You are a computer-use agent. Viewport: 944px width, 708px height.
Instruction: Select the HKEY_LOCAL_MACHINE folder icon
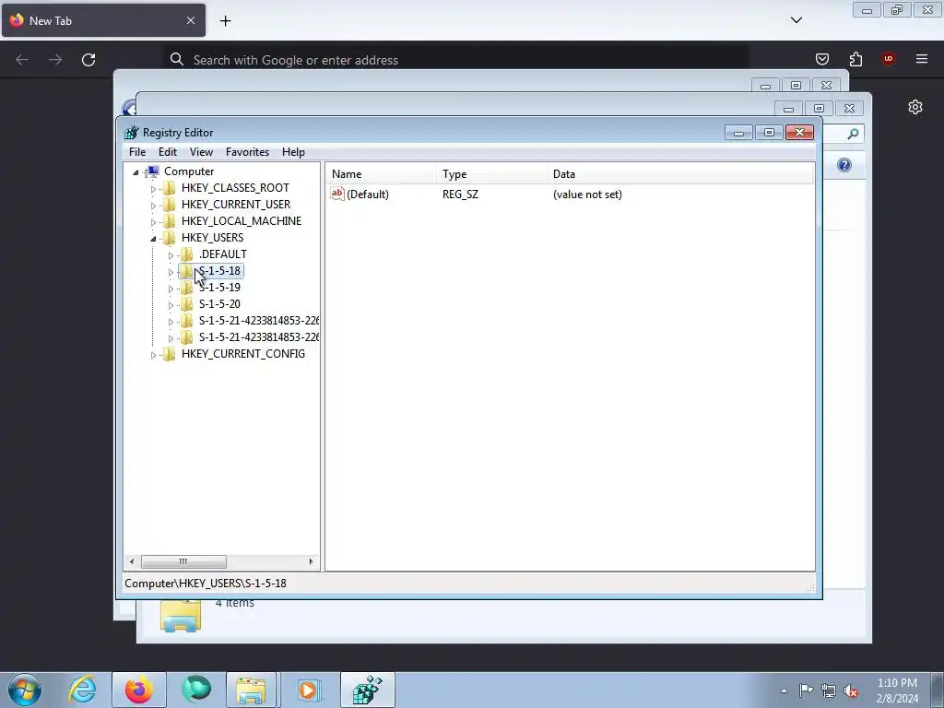click(x=170, y=221)
